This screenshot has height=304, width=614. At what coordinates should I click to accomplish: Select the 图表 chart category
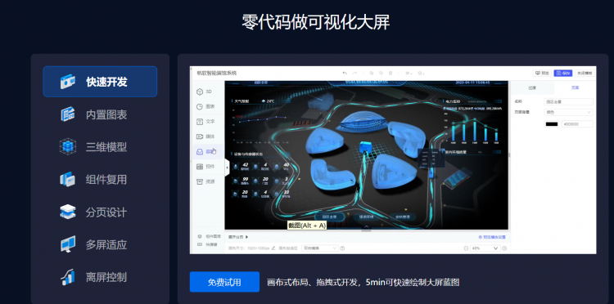click(x=207, y=106)
